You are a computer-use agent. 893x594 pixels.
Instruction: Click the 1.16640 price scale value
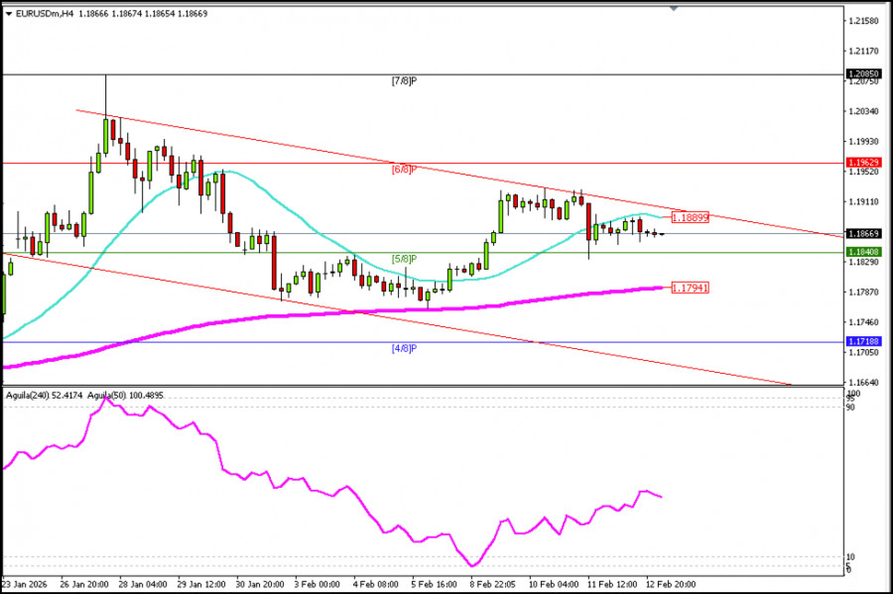click(864, 383)
